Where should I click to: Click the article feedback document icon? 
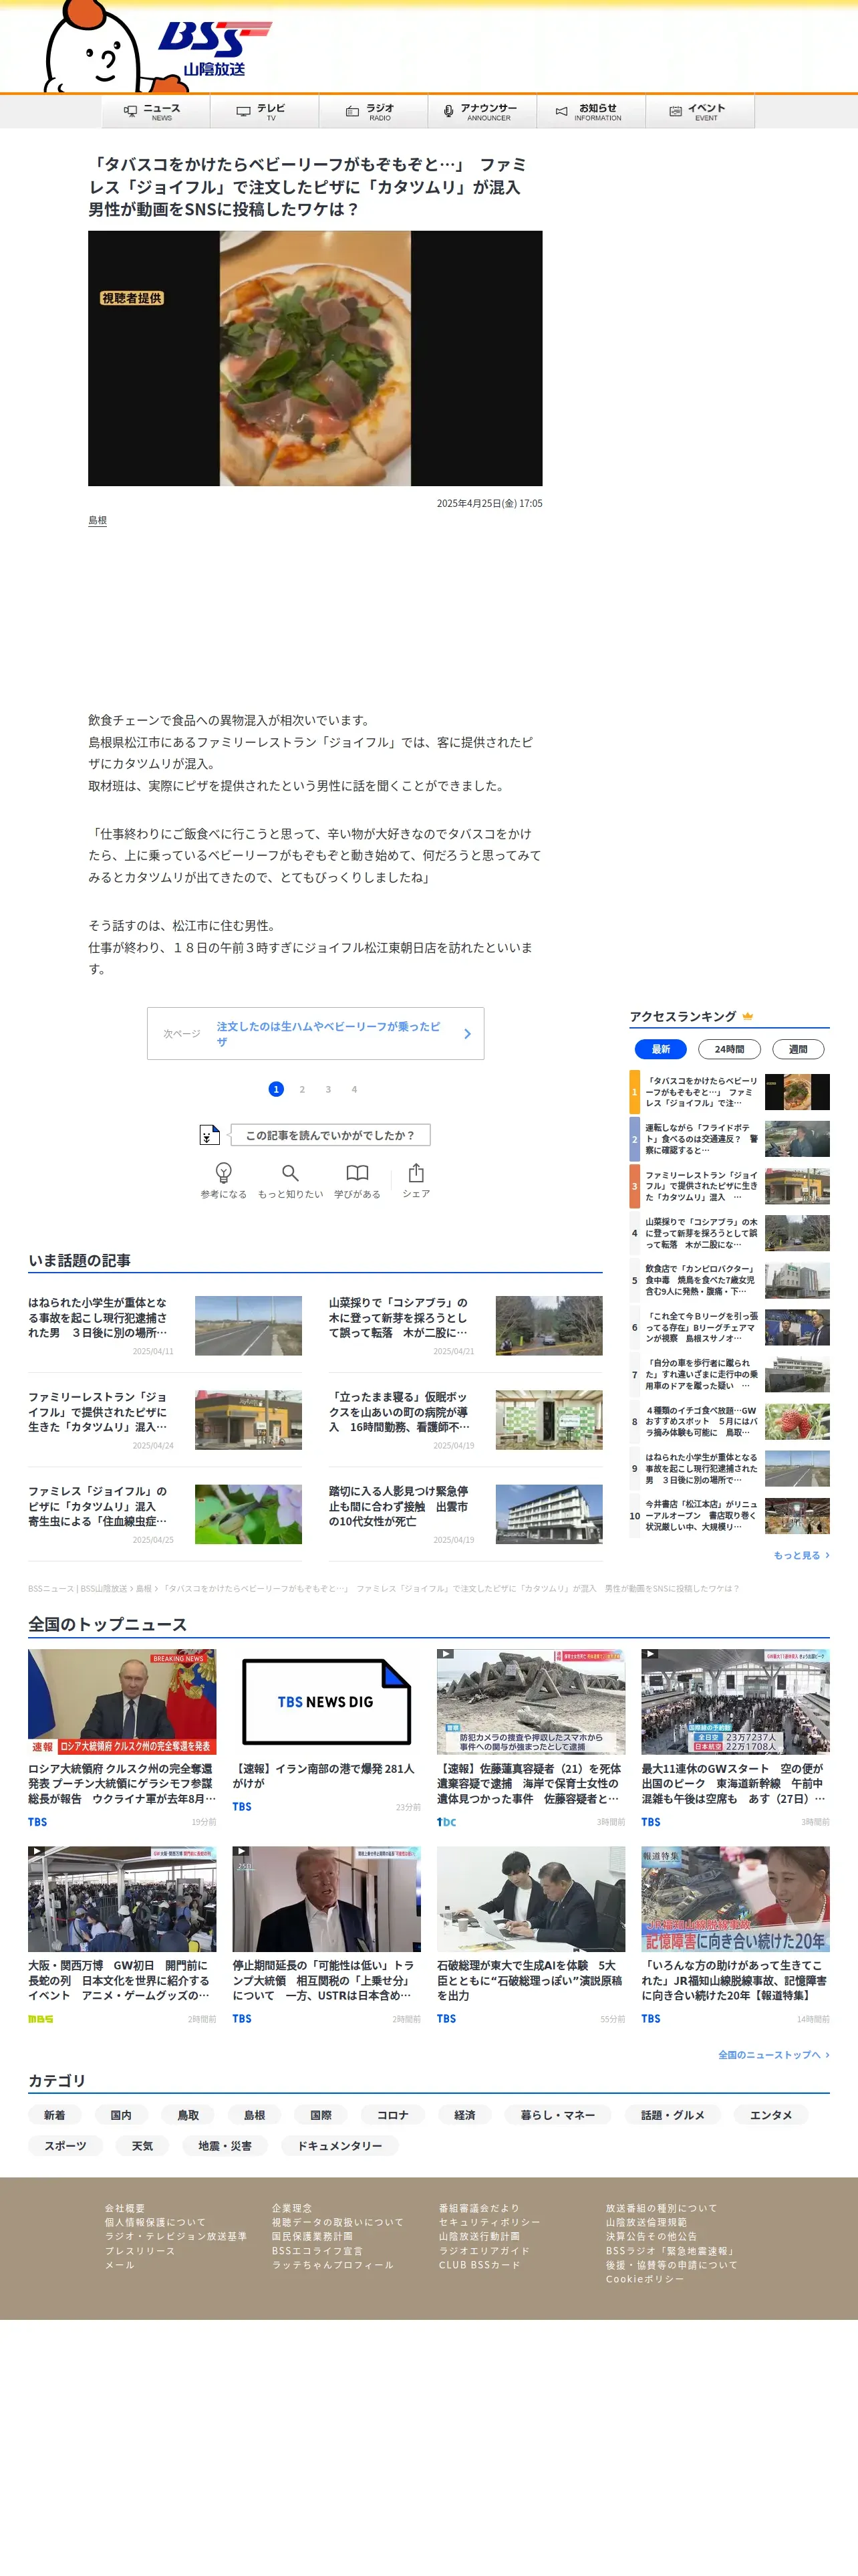click(208, 1135)
